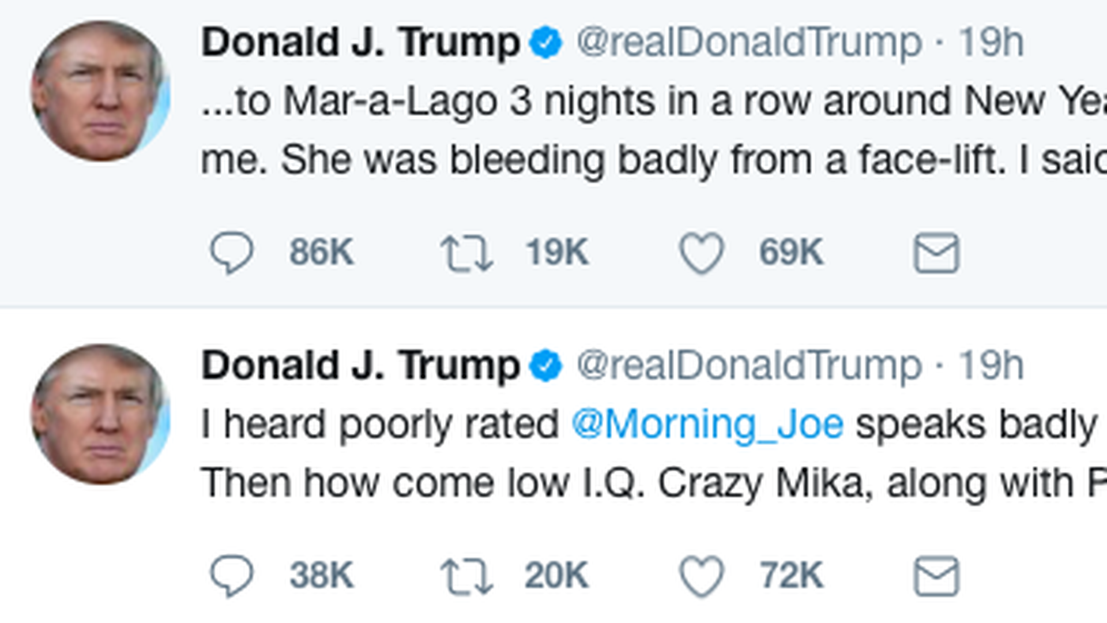Image resolution: width=1107 pixels, height=623 pixels.
Task: Like the tweet with 72K likes
Action: coord(701,576)
